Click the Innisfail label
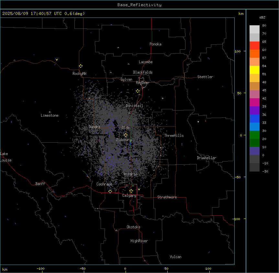279x273 pixels. click(134, 106)
